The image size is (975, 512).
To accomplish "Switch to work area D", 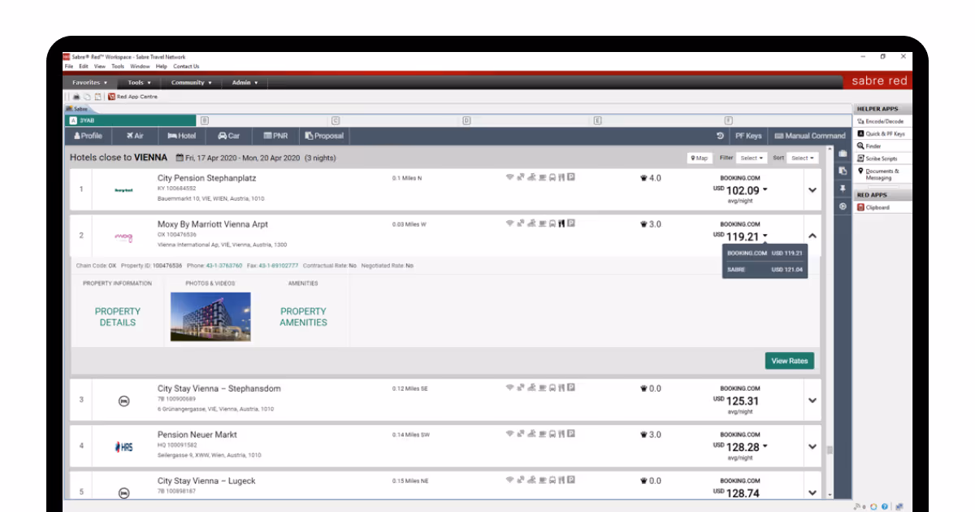I will [466, 120].
